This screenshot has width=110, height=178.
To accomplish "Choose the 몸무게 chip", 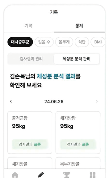I will coord(64,42).
